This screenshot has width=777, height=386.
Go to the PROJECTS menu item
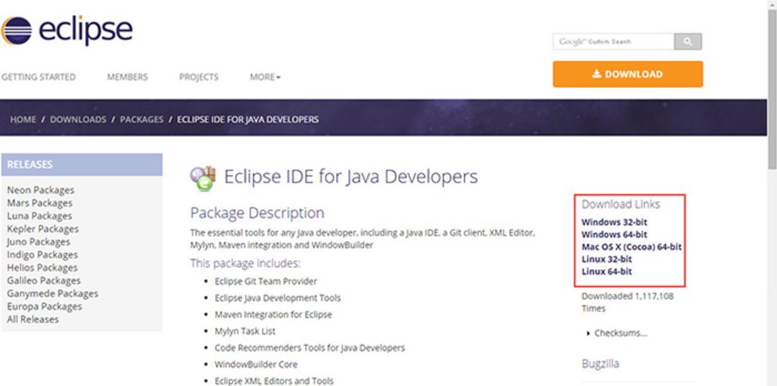tap(199, 77)
